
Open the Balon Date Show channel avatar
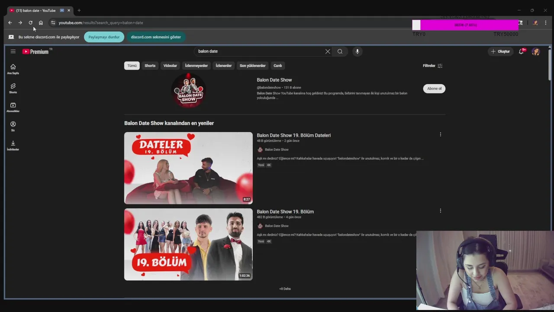coord(188,90)
